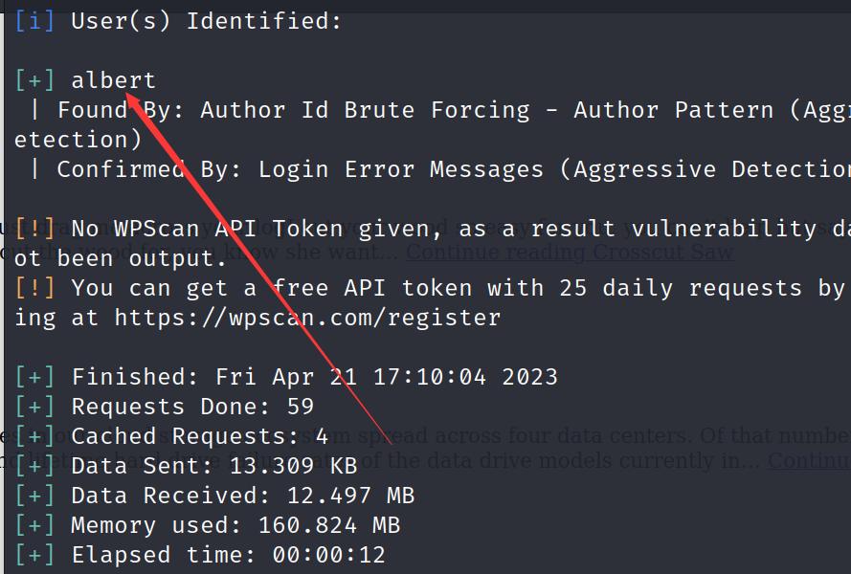Viewport: 851px width, 574px height.
Task: Open the truncated "Continu" link at right edge
Action: coord(809,461)
